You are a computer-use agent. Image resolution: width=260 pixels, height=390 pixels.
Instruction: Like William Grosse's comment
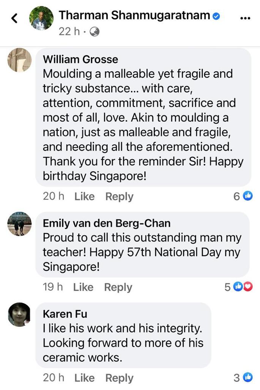84,197
